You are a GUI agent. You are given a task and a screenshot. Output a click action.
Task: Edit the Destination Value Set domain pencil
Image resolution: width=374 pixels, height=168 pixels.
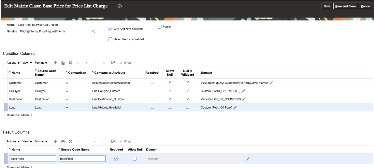(244, 99)
